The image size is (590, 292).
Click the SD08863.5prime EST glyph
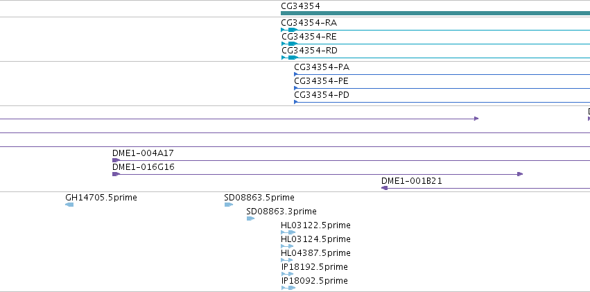click(x=229, y=205)
